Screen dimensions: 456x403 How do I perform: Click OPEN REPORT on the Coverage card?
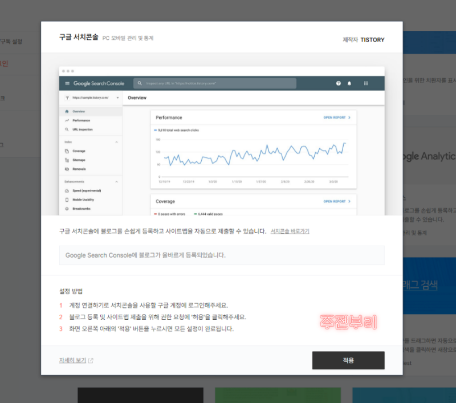[x=337, y=201]
